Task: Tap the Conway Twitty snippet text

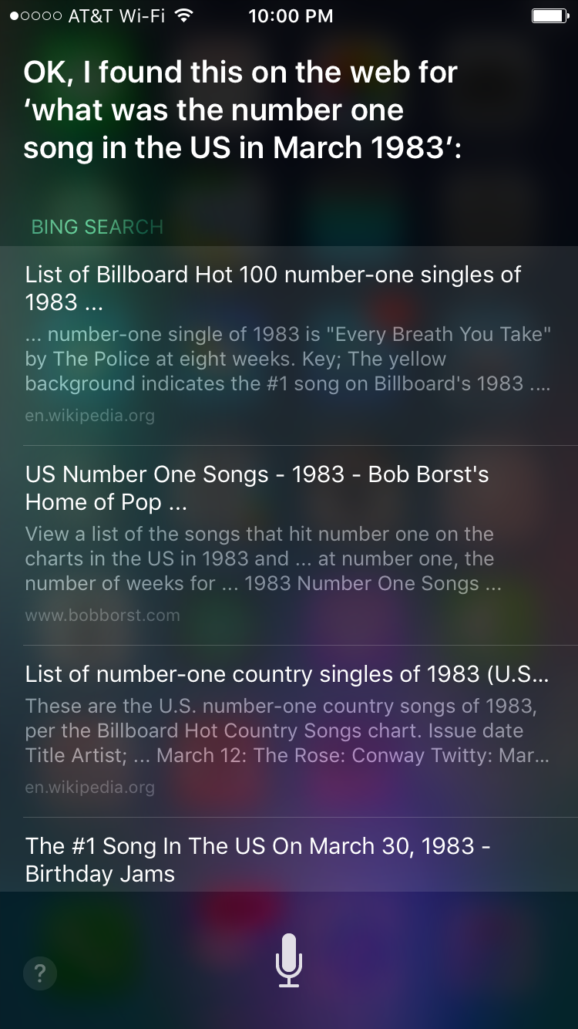Action: click(x=287, y=730)
